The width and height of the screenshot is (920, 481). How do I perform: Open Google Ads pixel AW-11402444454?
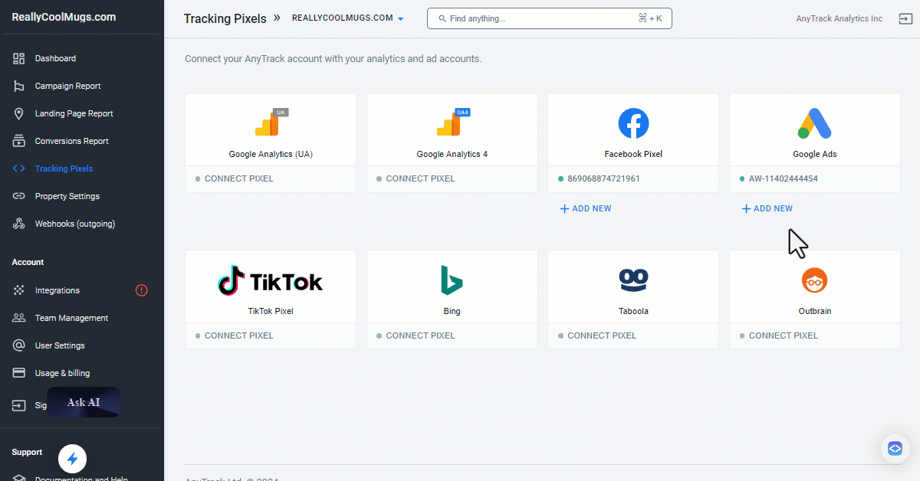(783, 178)
